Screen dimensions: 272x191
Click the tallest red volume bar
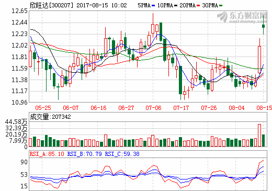(259, 135)
